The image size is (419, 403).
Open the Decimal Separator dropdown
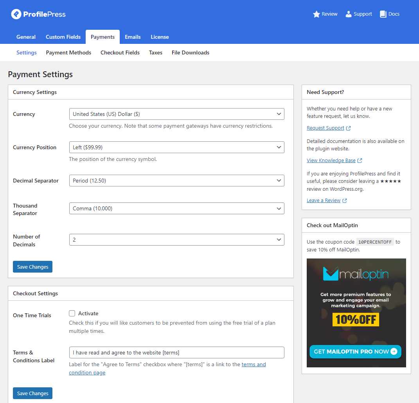(x=176, y=181)
